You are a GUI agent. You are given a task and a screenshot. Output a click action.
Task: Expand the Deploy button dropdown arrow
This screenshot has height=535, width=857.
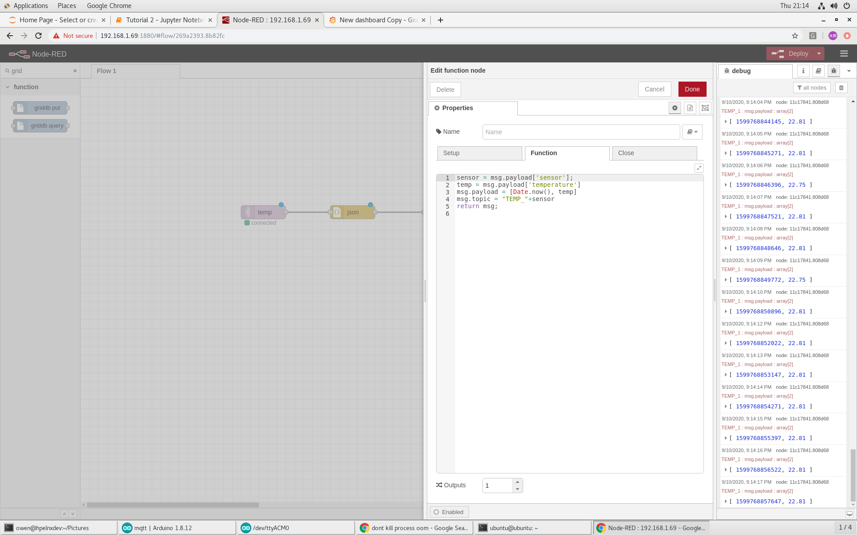pyautogui.click(x=819, y=53)
